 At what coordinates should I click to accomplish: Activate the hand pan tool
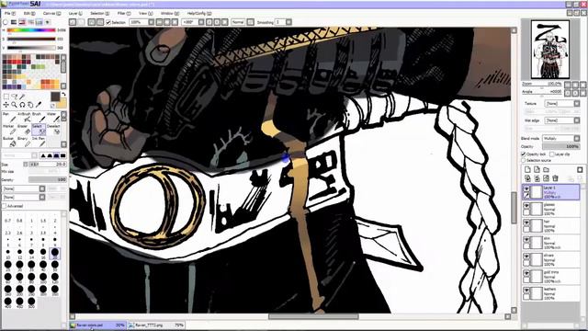(30, 105)
